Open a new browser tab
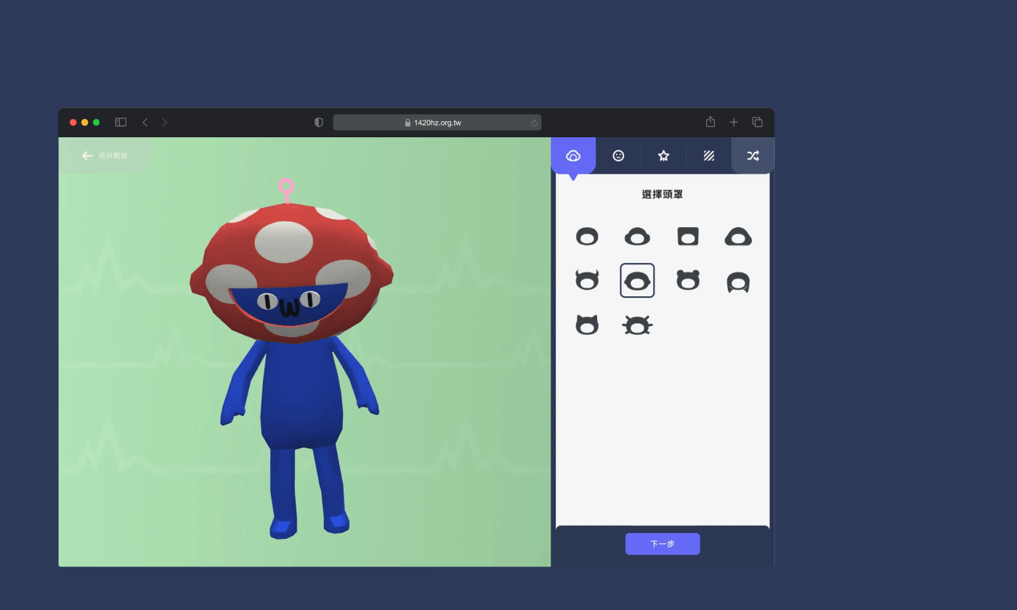Viewport: 1017px width, 610px height. point(734,122)
